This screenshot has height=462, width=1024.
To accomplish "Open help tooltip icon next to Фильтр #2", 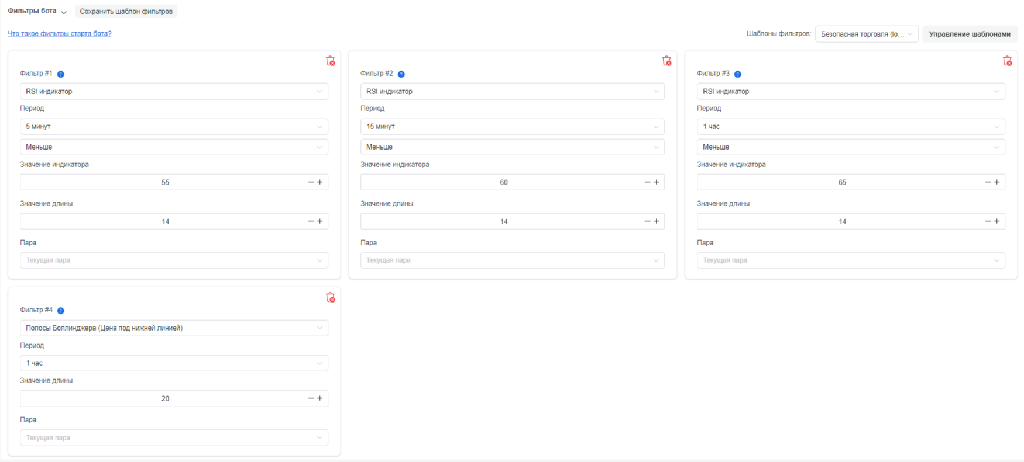I will (x=401, y=74).
